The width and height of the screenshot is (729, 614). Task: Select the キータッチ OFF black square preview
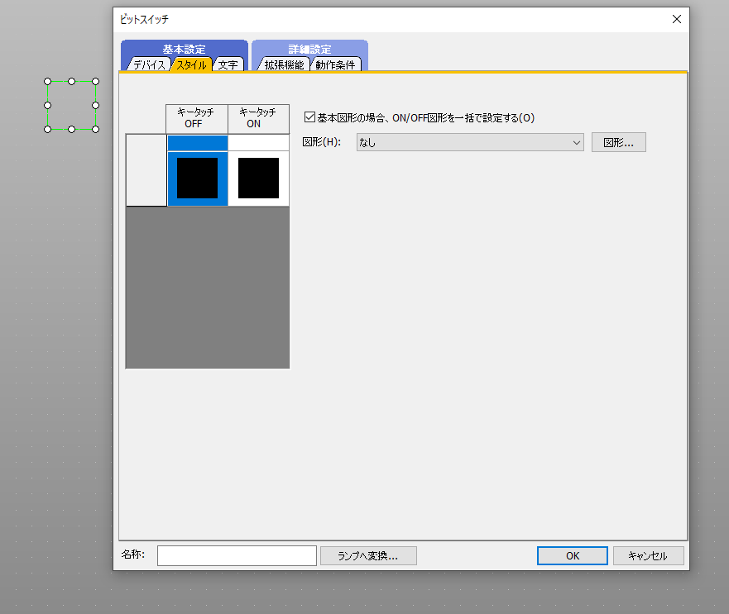197,178
